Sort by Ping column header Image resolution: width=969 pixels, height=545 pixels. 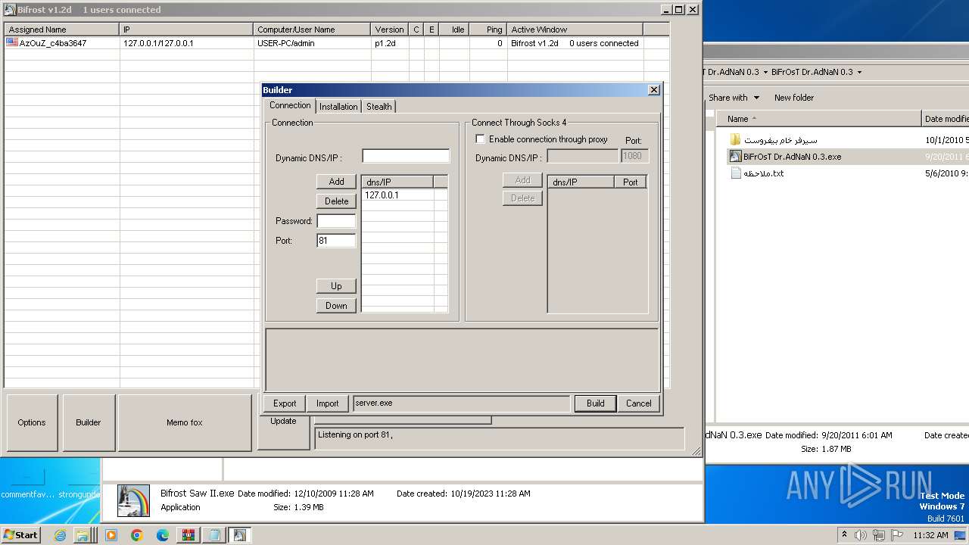(x=488, y=30)
